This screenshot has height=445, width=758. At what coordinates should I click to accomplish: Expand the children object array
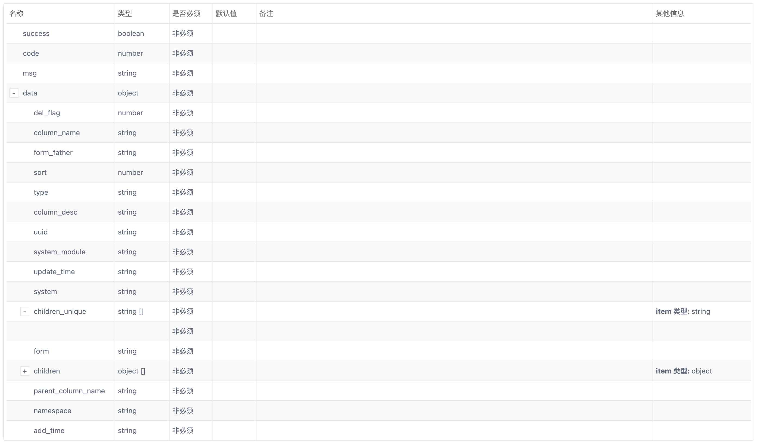pos(25,371)
